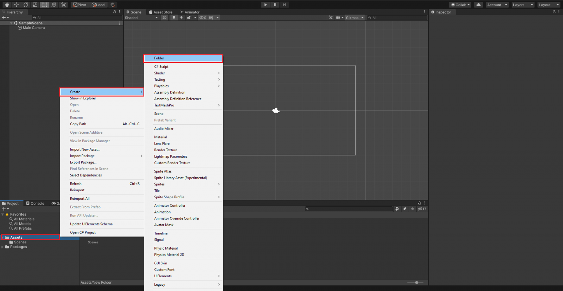Expand the Packages folder
563x291 pixels.
pos(3,247)
